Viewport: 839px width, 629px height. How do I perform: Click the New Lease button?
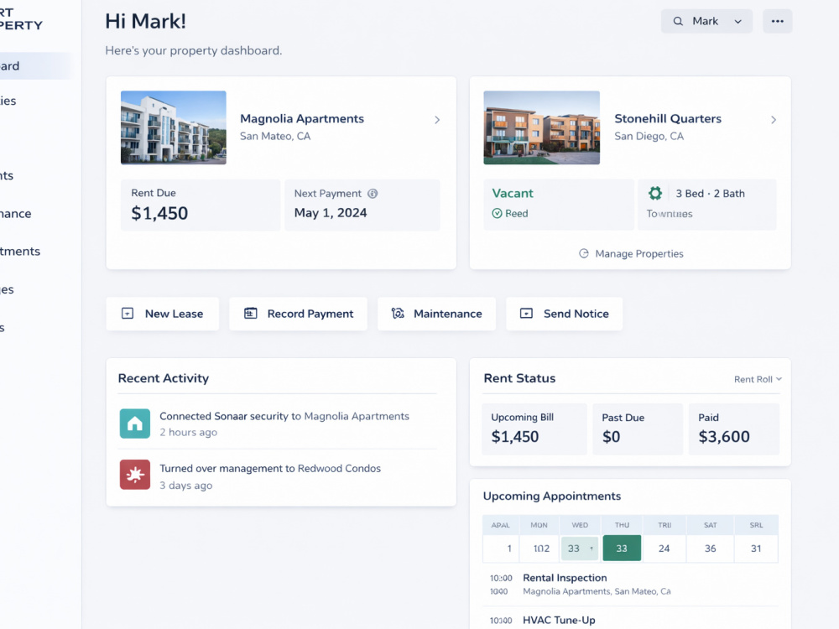pyautogui.click(x=163, y=314)
